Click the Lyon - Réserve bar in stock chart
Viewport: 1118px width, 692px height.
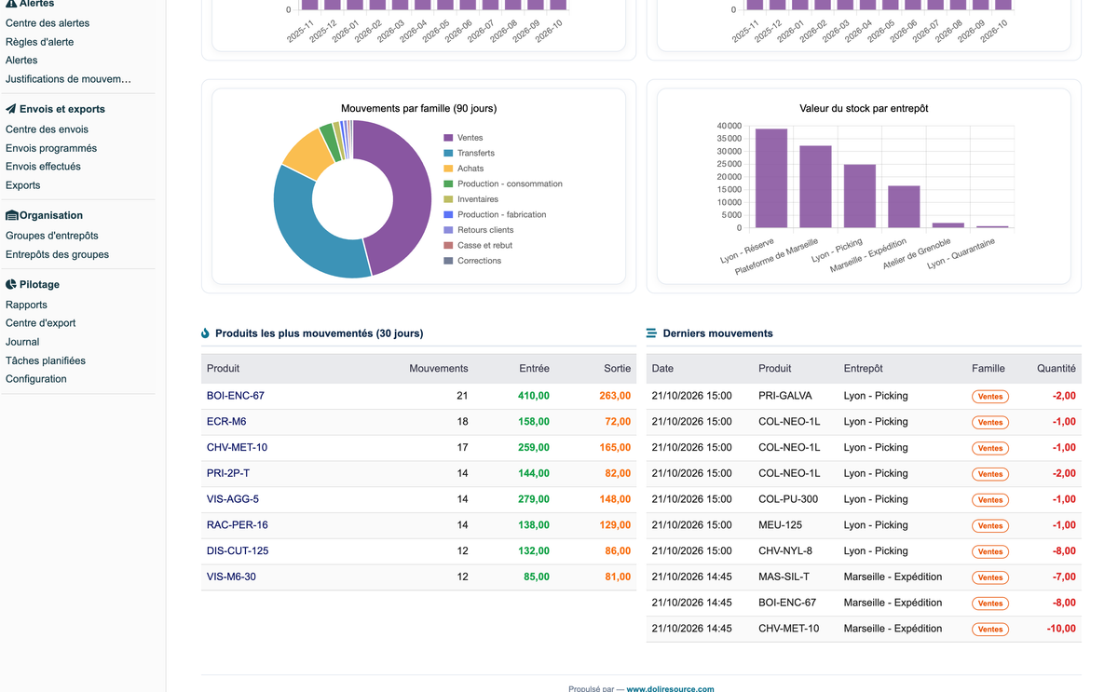point(770,178)
